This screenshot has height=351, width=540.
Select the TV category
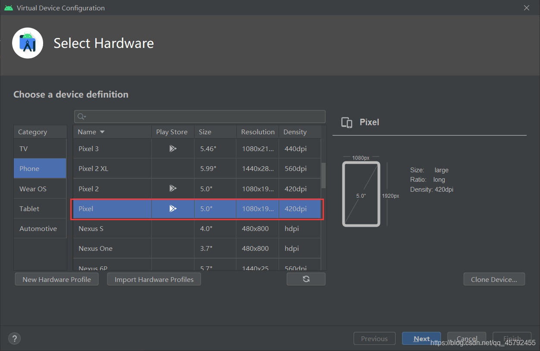pyautogui.click(x=40, y=149)
